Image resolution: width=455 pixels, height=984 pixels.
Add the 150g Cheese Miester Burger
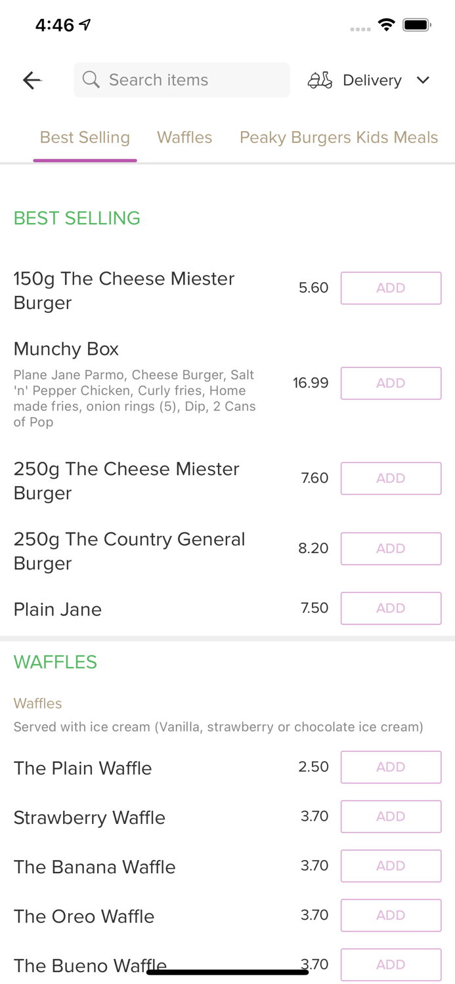pos(391,287)
